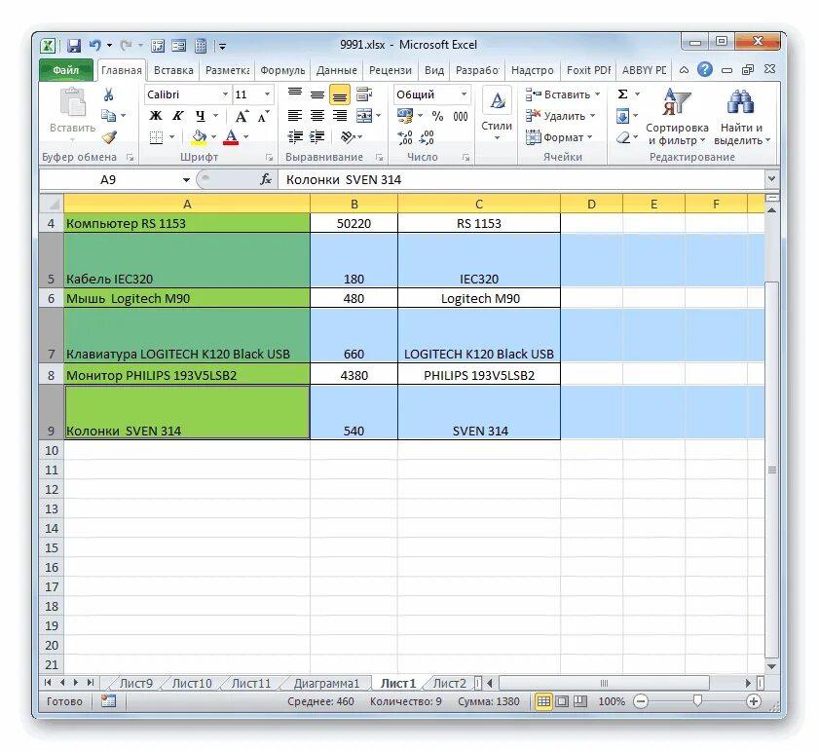Decrease font size with small A icon

point(264,116)
